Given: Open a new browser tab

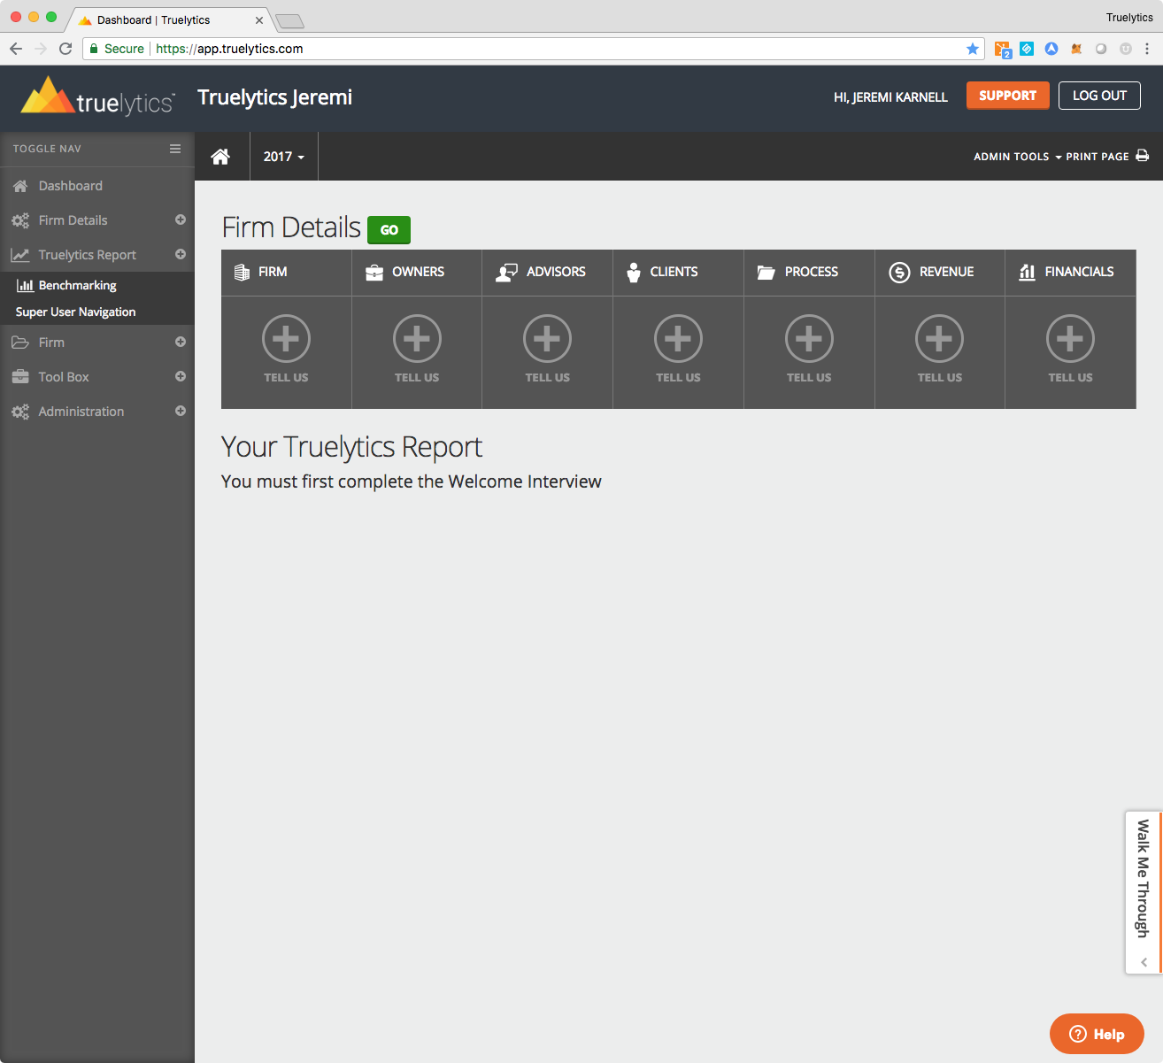Looking at the screenshot, I should pyautogui.click(x=289, y=20).
